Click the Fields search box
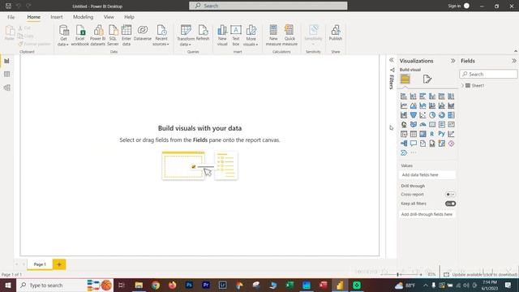 click(x=488, y=74)
